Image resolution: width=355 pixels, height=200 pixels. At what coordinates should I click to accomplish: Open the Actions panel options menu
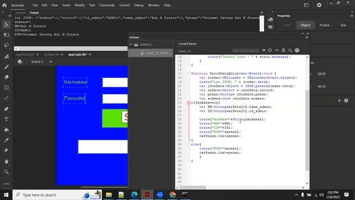point(307,37)
